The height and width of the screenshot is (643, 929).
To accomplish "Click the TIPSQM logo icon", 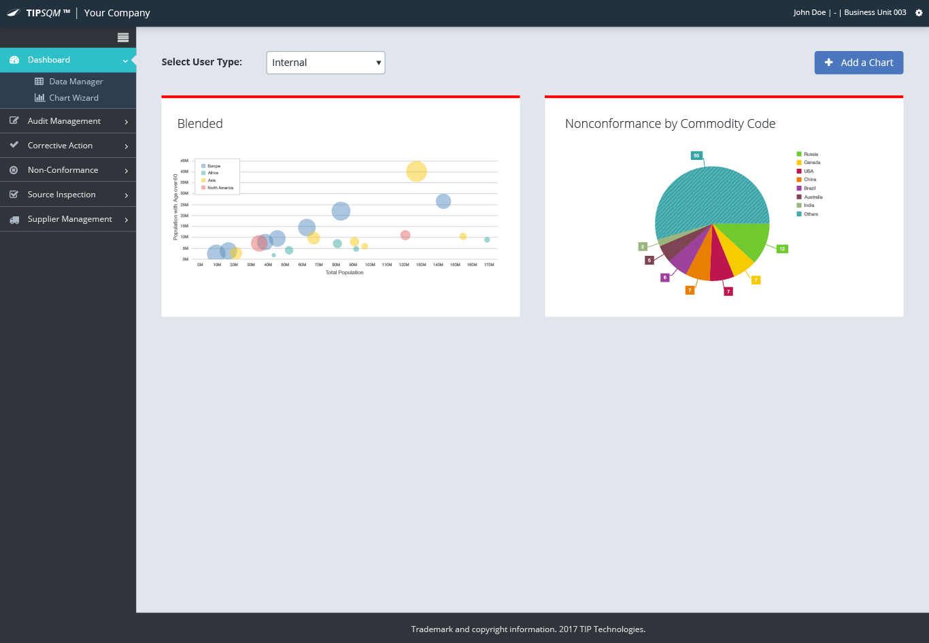I will 14,13.
